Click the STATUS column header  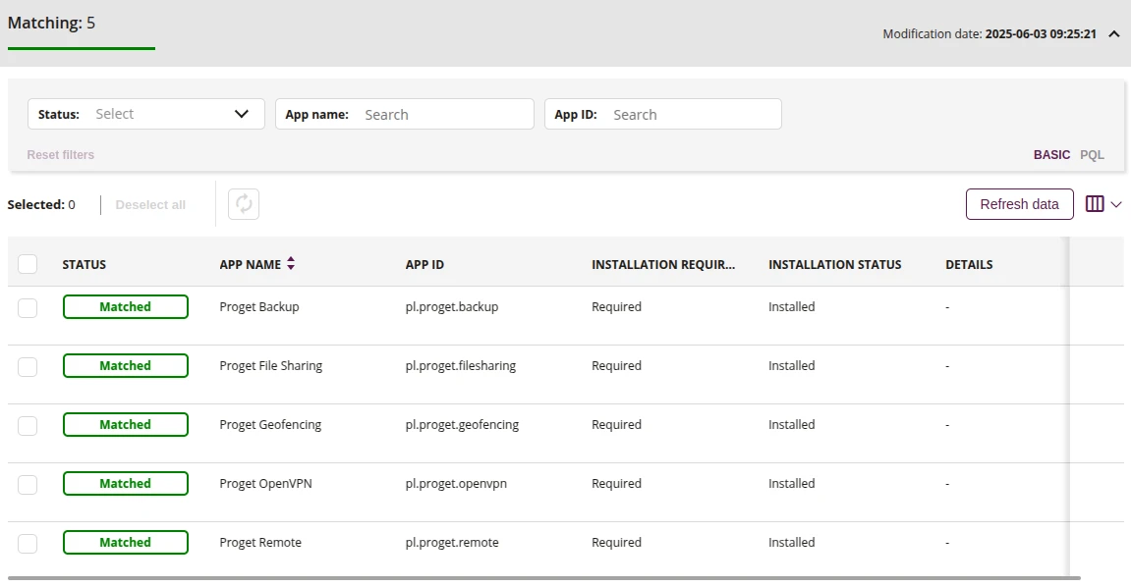[x=84, y=264]
